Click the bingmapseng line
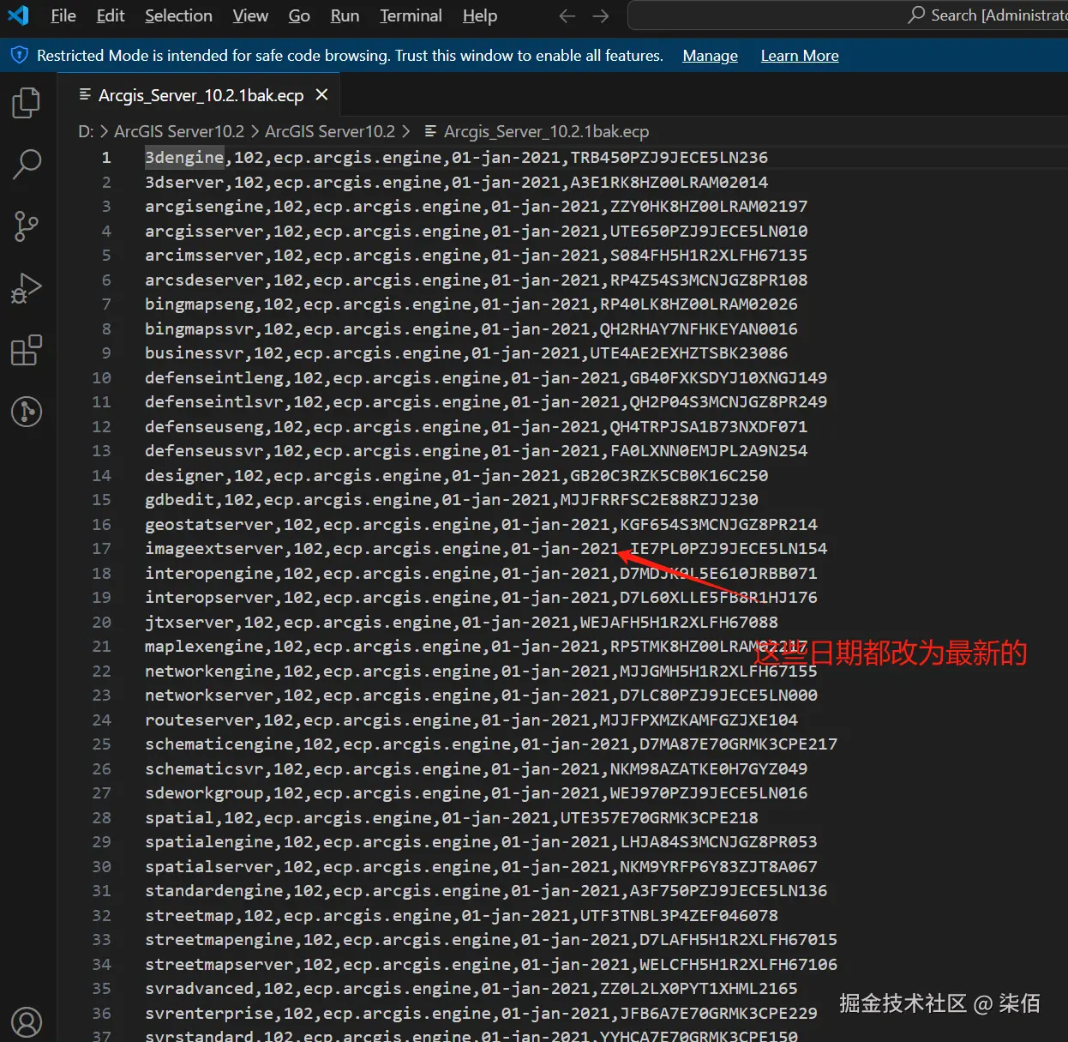The image size is (1068, 1042). pos(471,304)
